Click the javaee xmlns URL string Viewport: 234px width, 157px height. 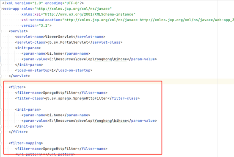click(73, 9)
